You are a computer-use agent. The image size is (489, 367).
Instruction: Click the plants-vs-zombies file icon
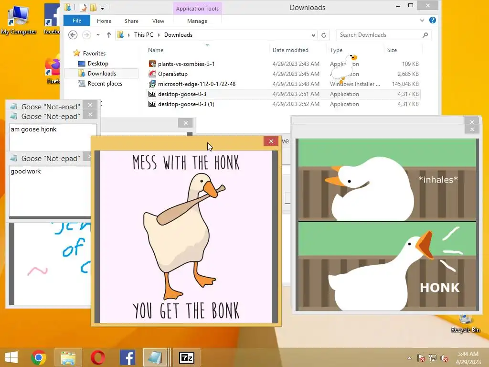coord(152,64)
